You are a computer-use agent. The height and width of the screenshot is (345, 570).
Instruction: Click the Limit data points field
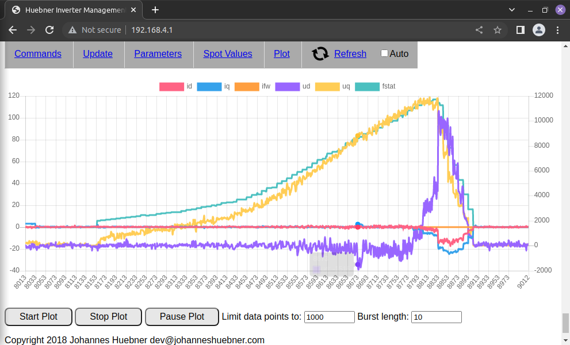tap(329, 317)
